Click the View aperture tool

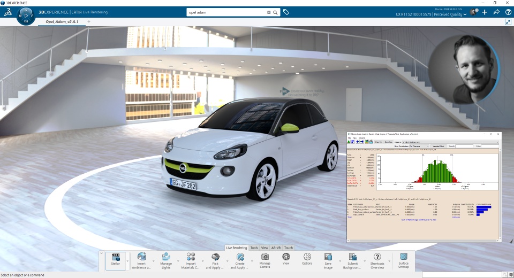[x=286, y=259]
